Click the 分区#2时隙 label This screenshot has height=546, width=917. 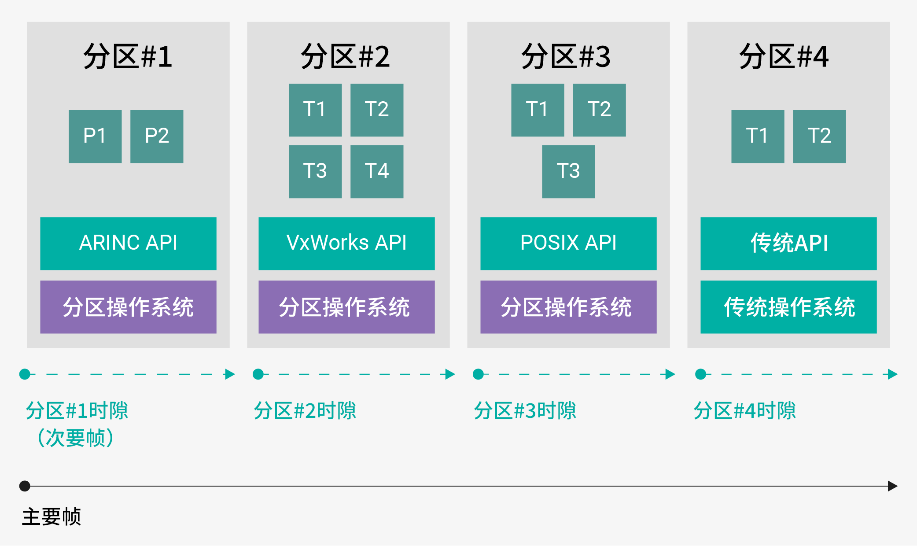pos(305,410)
